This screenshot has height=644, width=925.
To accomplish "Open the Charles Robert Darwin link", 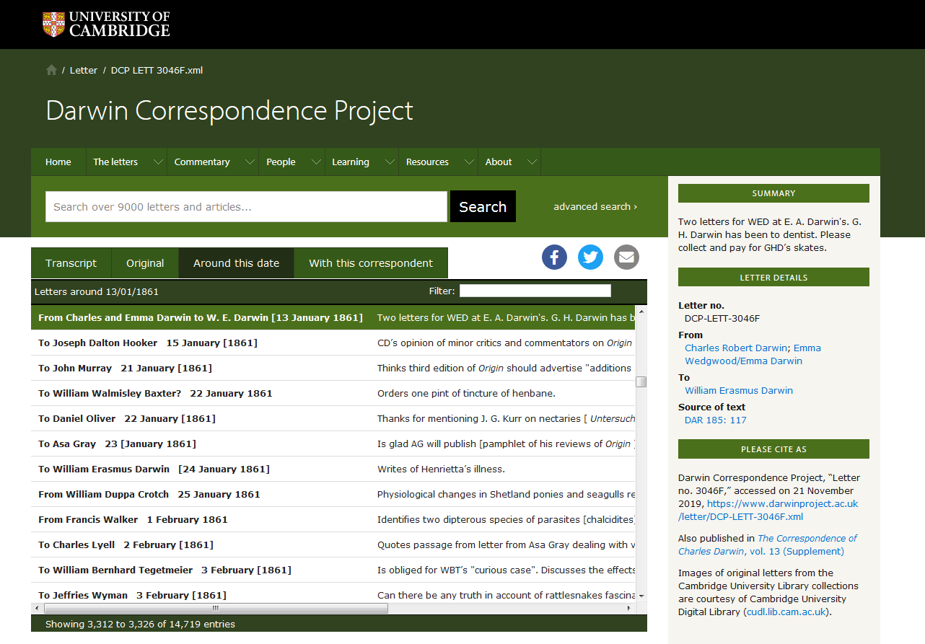I will pyautogui.click(x=736, y=348).
